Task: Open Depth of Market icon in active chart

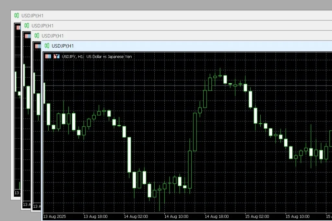Action: pos(56,56)
